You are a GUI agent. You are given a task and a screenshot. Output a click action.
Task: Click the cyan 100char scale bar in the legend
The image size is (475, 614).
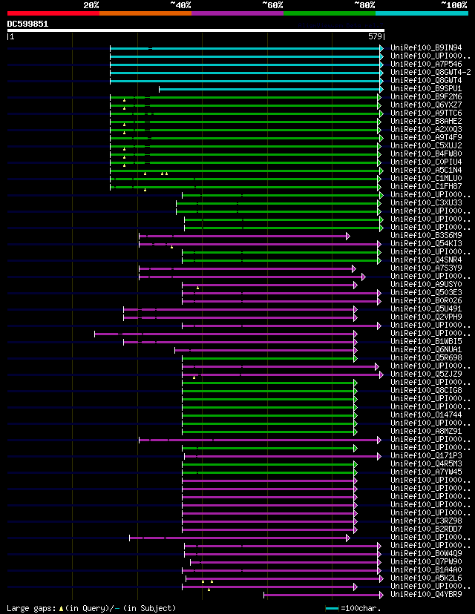click(x=332, y=609)
